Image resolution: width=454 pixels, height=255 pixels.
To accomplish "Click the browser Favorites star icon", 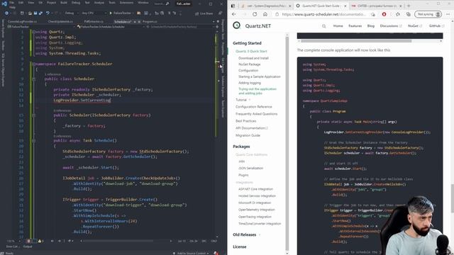I will [x=397, y=14].
